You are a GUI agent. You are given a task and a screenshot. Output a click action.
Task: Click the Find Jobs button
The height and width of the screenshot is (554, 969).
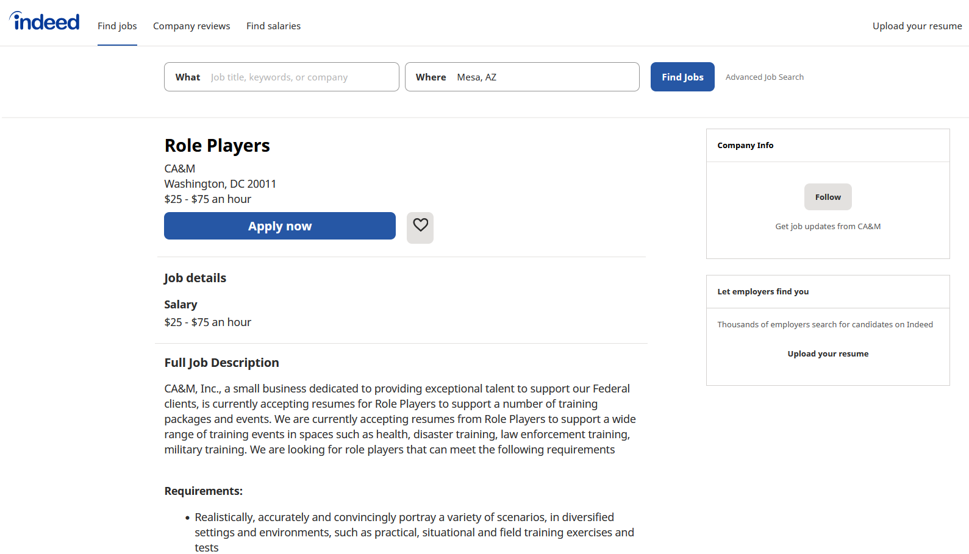(682, 77)
